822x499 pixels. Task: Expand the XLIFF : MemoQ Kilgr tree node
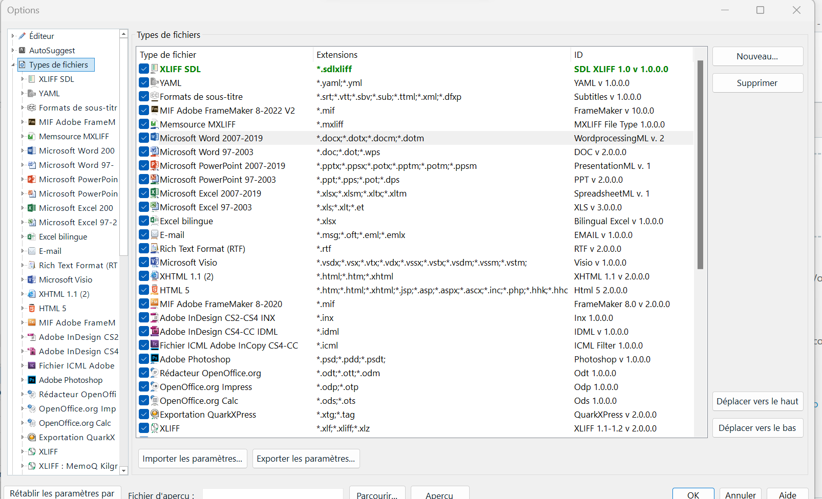point(23,466)
